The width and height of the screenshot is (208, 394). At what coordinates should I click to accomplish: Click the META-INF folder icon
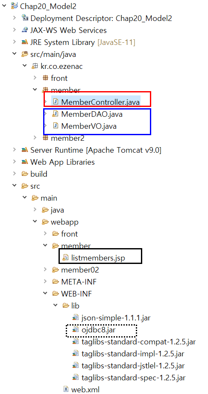click(56, 281)
